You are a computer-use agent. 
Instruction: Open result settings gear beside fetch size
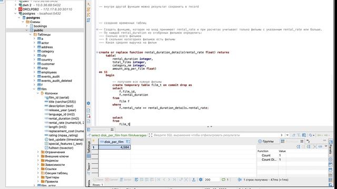pos(201,180)
